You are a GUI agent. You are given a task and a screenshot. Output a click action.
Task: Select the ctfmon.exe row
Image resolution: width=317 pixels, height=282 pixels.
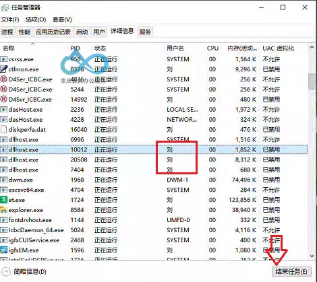154,69
